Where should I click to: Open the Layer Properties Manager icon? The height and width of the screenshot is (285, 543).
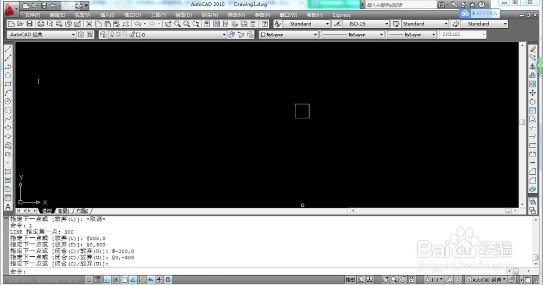[103, 35]
